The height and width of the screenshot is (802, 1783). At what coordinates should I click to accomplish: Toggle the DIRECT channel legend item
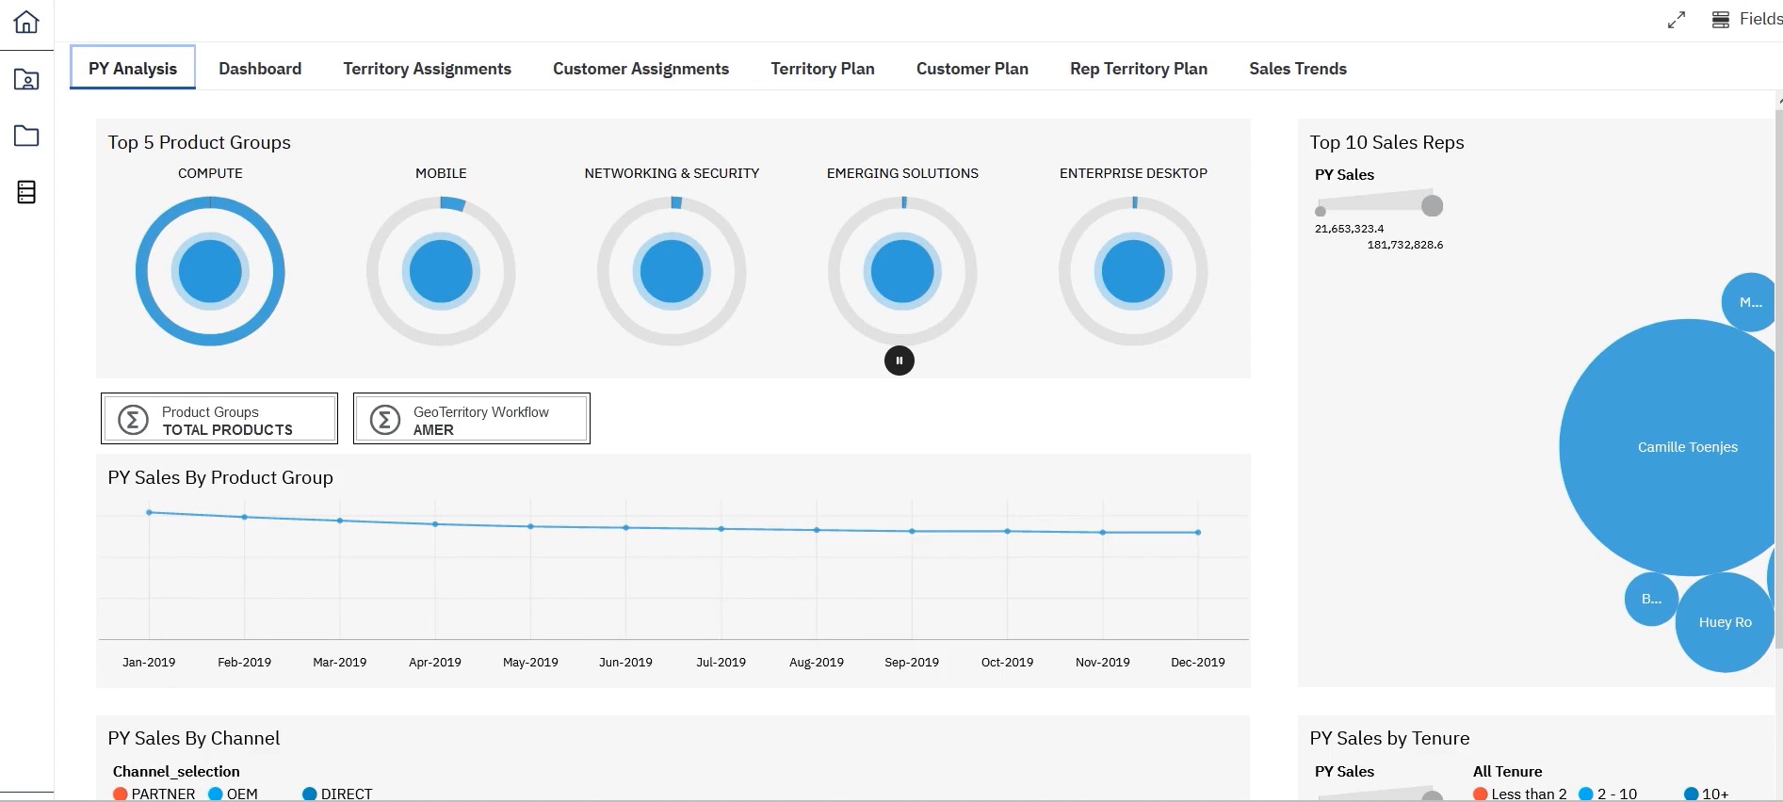click(337, 794)
